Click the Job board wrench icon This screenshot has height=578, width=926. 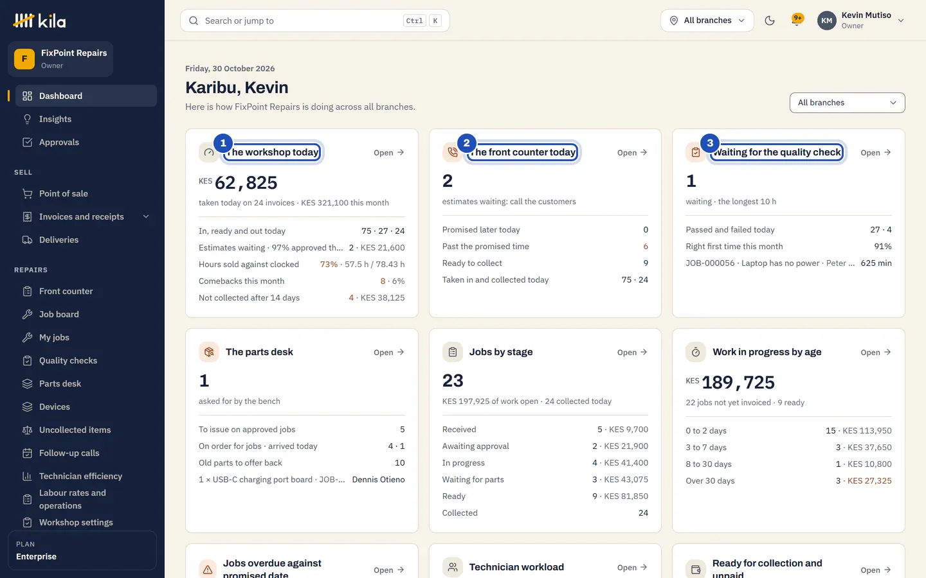coord(27,314)
